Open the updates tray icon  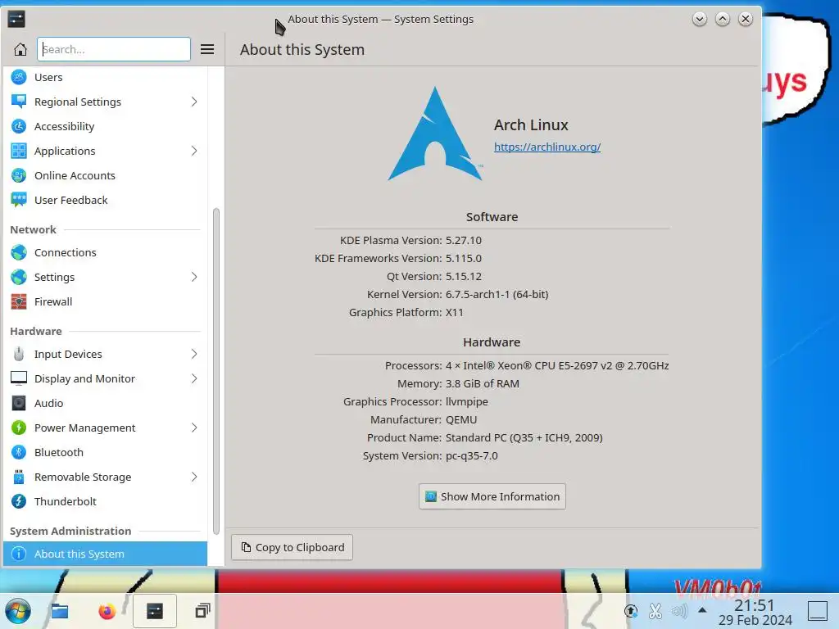631,611
